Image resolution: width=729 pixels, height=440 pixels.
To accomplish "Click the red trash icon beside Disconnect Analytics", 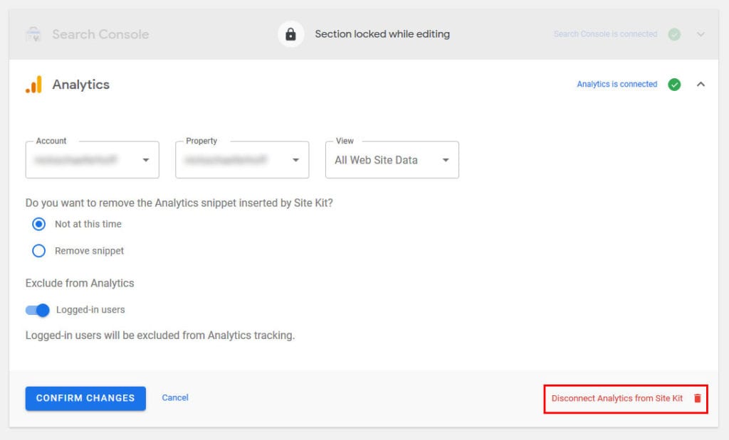I will coord(696,398).
